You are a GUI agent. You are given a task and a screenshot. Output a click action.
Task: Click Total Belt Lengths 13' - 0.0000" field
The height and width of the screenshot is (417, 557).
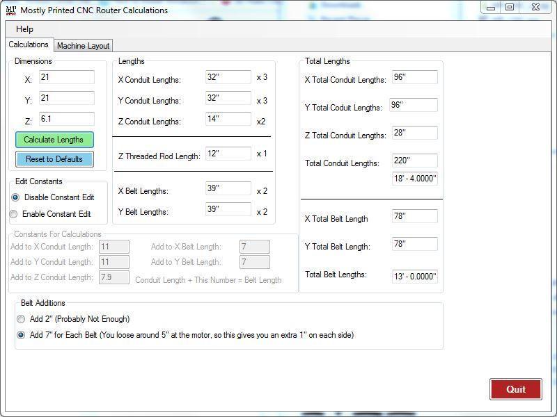point(415,276)
